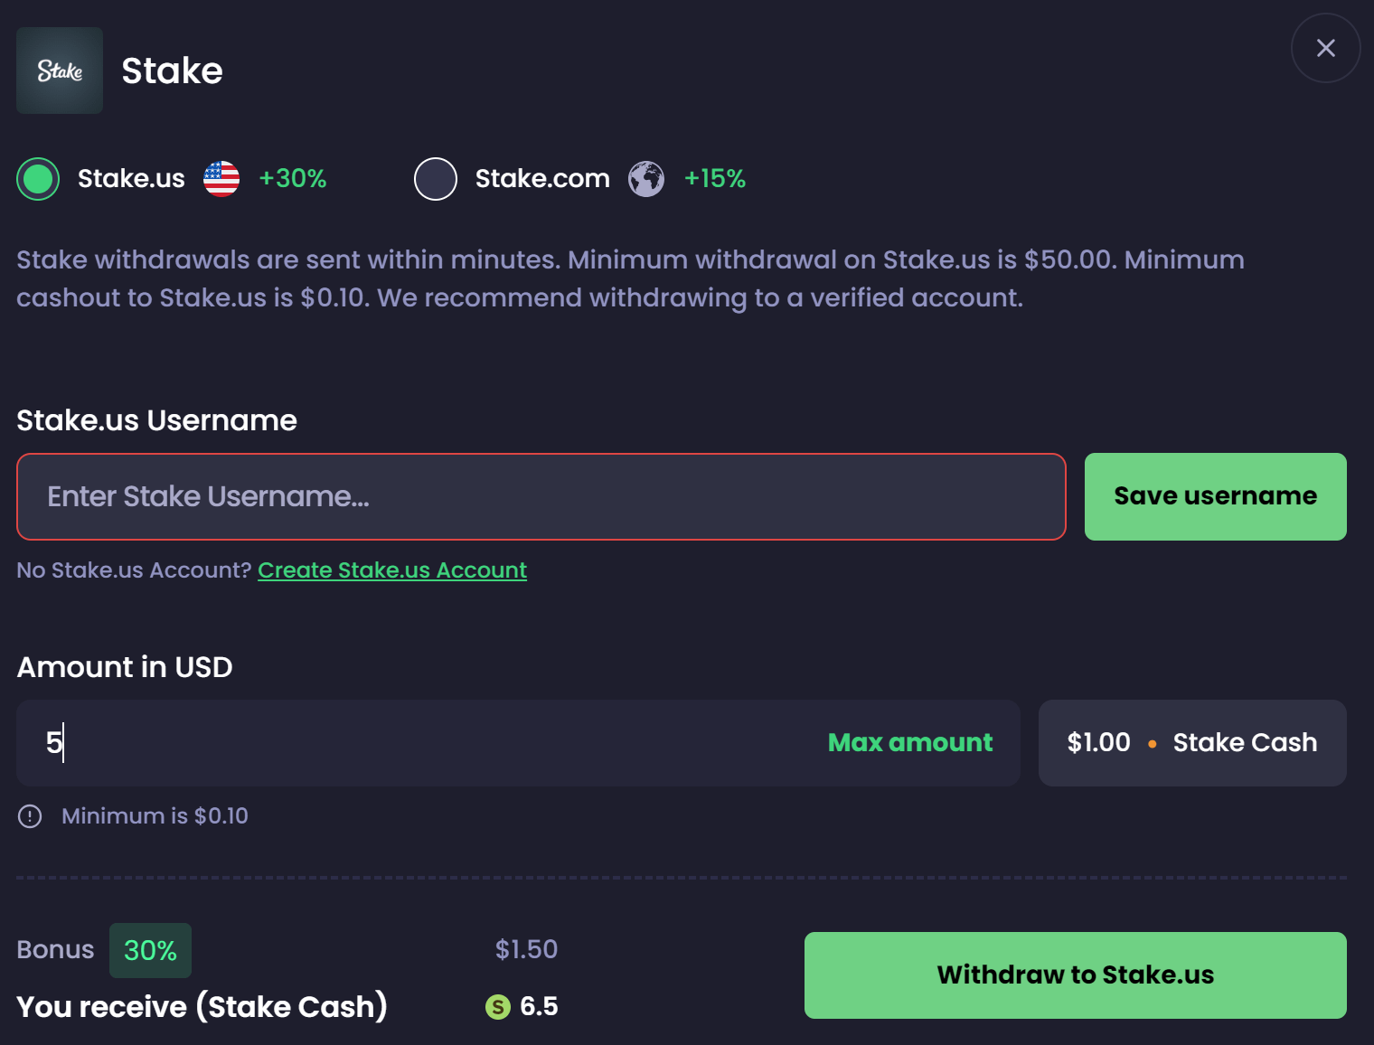Click the green Stake Cash coin icon
Image resolution: width=1374 pixels, height=1045 pixels.
(498, 1007)
